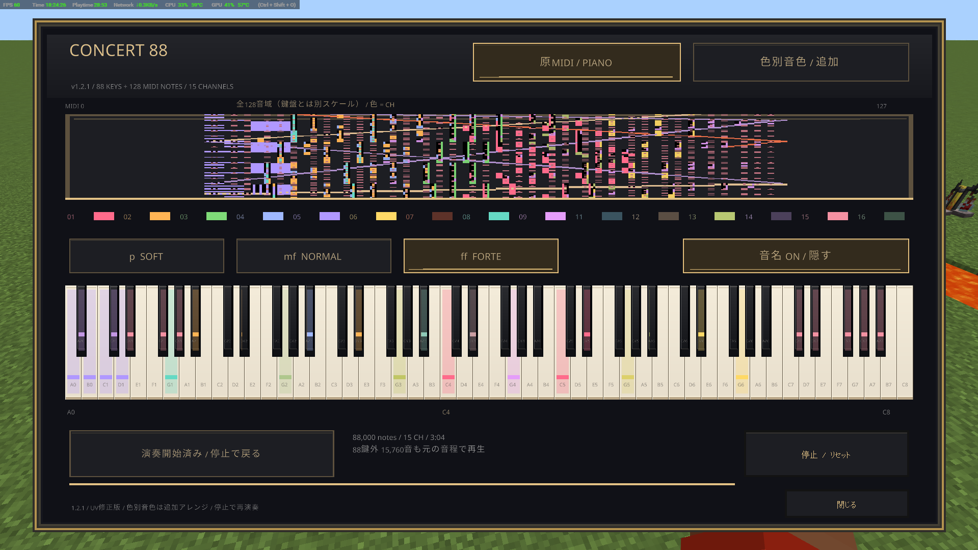Image resolution: width=978 pixels, height=550 pixels.
Task: Play the G1 piano key
Action: [170, 377]
